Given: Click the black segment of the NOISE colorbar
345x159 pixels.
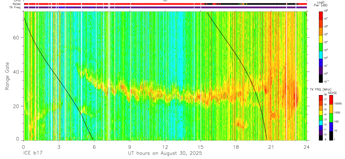Looking at the screenshot, I should (x=331, y=136).
